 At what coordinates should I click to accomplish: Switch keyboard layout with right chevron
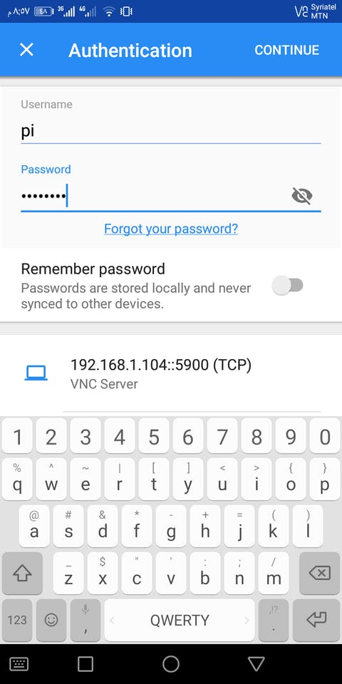click(x=247, y=620)
